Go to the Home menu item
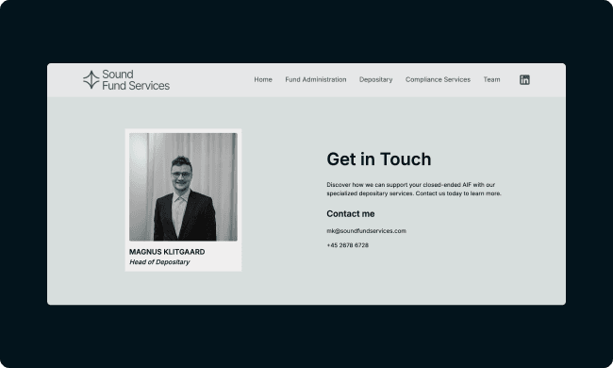The height and width of the screenshot is (368, 613). pyautogui.click(x=263, y=79)
